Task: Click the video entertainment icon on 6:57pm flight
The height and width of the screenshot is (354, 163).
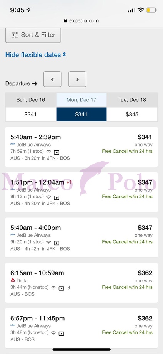Action: click(62, 334)
